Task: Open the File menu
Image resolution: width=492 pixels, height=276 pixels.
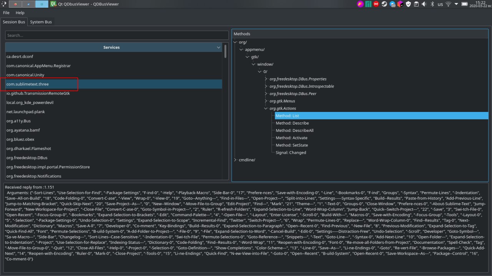Action: pos(6,13)
